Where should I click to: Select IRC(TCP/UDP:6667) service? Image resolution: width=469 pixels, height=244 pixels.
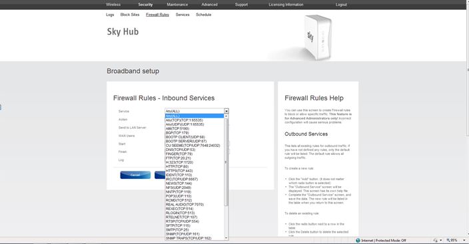click(x=195, y=180)
